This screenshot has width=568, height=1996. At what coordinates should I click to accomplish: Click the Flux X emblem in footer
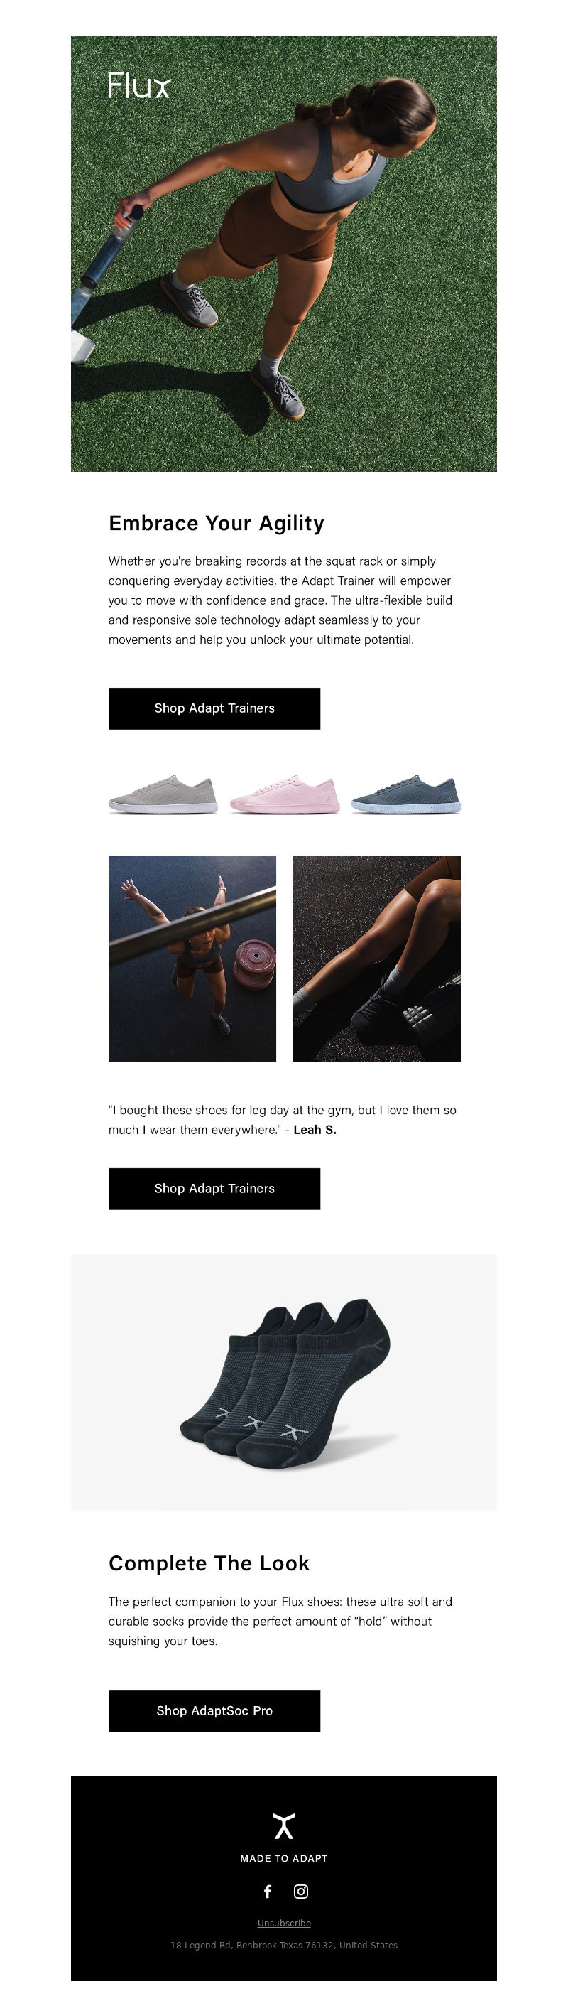pyautogui.click(x=284, y=1825)
